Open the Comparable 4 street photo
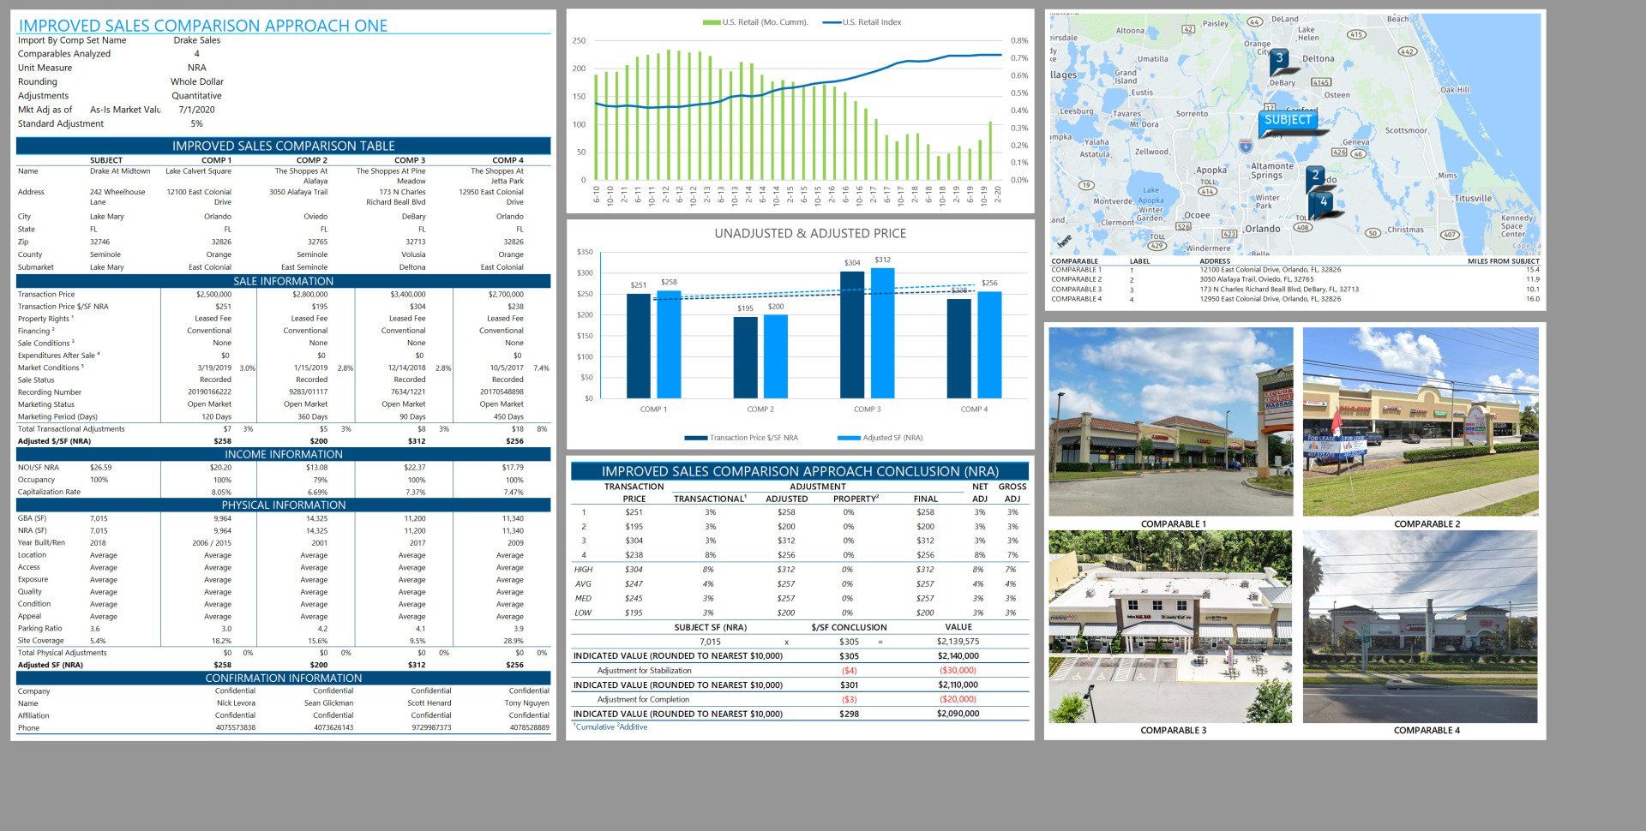The height and width of the screenshot is (831, 1646). point(1421,626)
